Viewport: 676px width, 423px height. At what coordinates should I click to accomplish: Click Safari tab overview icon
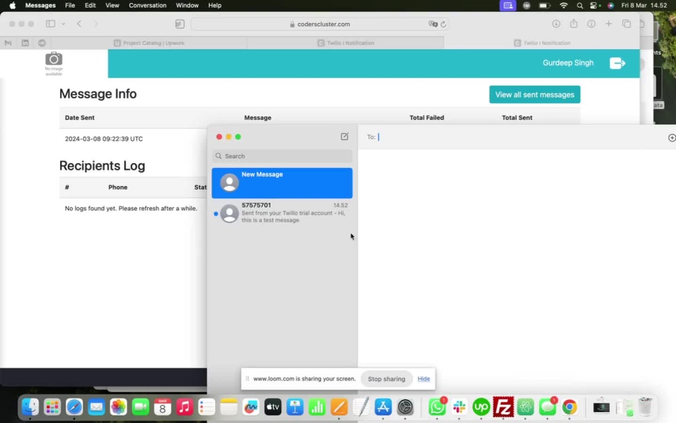627,24
